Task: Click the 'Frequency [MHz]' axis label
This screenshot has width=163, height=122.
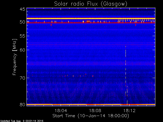Action: [15, 57]
